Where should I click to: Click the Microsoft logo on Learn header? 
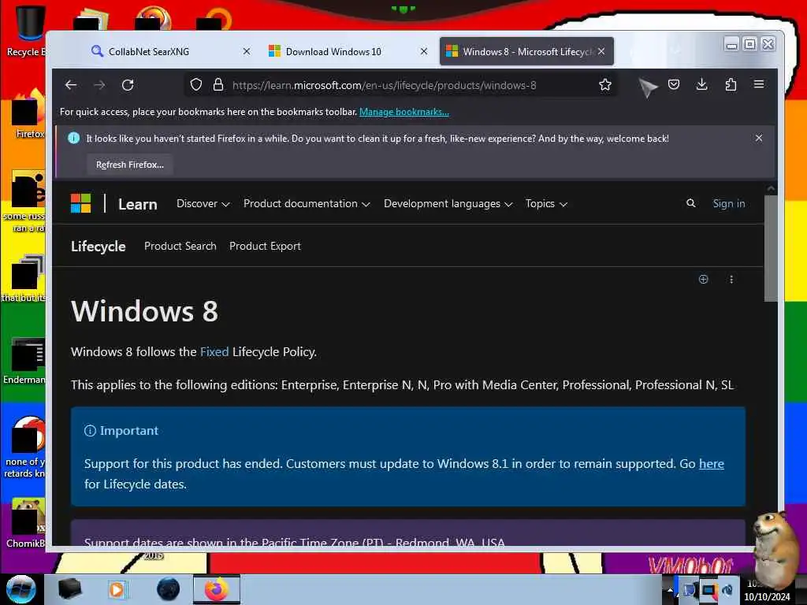point(81,203)
